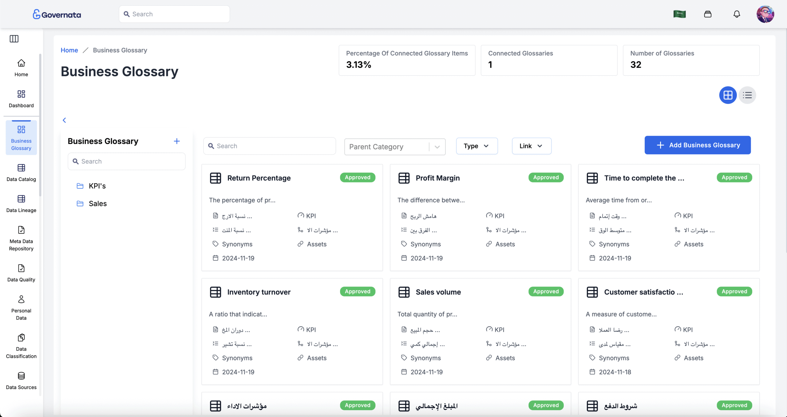Screen dimensions: 787x417
Task: Click the Connected Glossaries stat card
Action: (549, 60)
